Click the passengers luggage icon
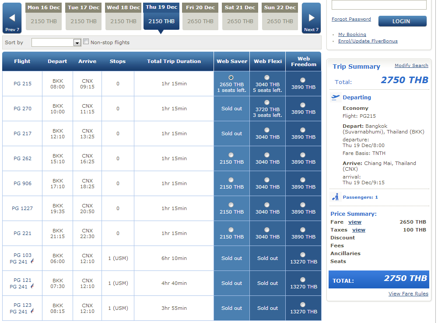This screenshot has width=438, height=323. click(x=336, y=197)
